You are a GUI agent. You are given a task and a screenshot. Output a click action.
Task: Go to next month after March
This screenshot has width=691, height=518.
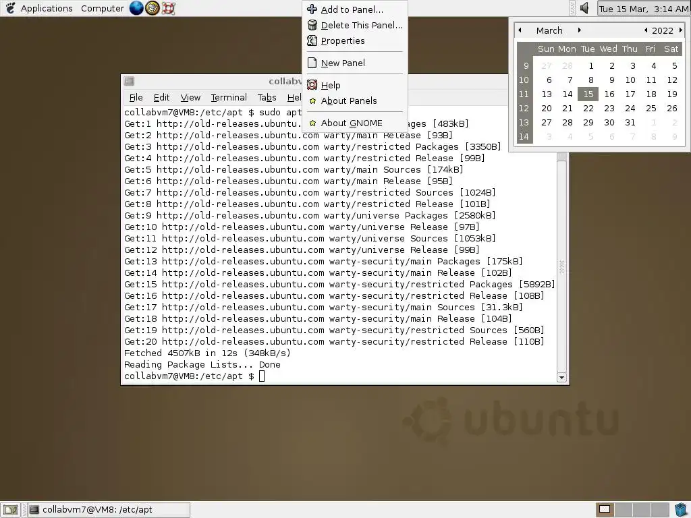pyautogui.click(x=579, y=30)
